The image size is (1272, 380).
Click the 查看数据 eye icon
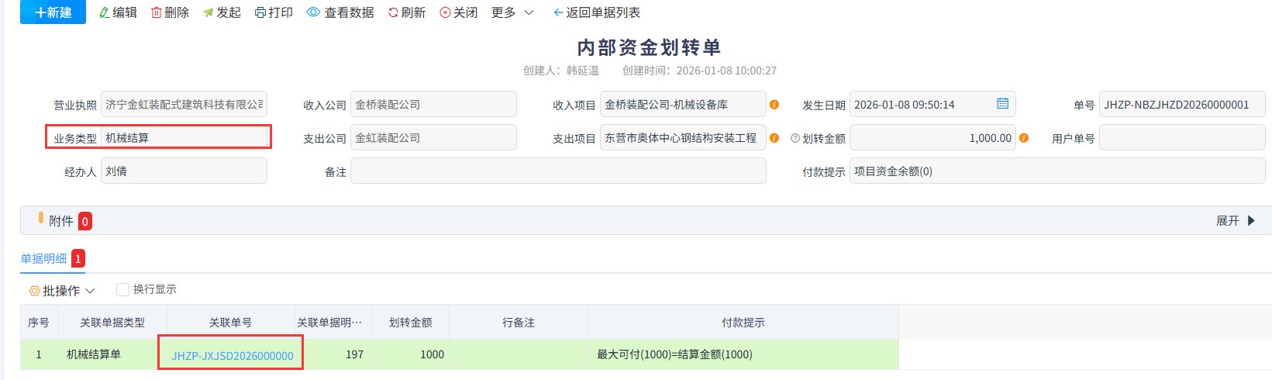(313, 12)
